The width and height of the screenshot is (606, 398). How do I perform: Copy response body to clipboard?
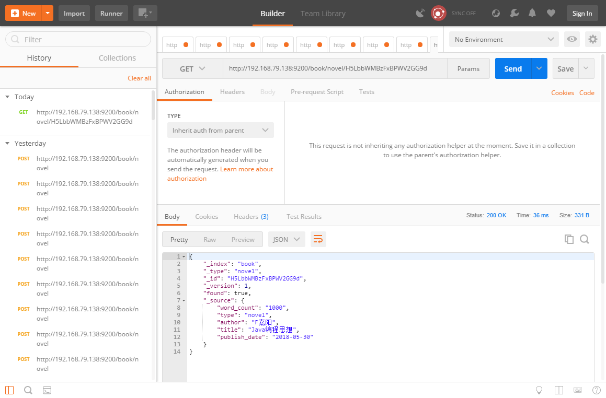pyautogui.click(x=569, y=239)
